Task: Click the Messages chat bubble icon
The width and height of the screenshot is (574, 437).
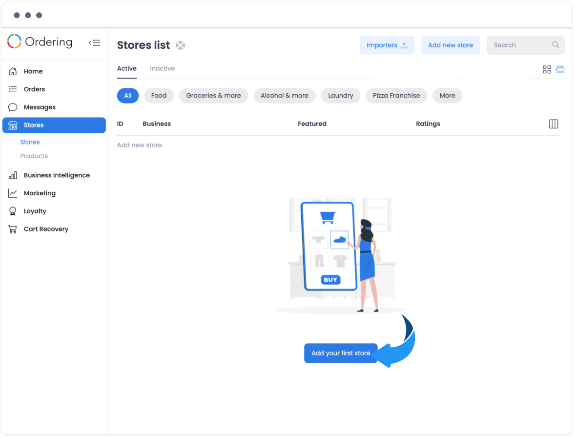Action: tap(13, 107)
